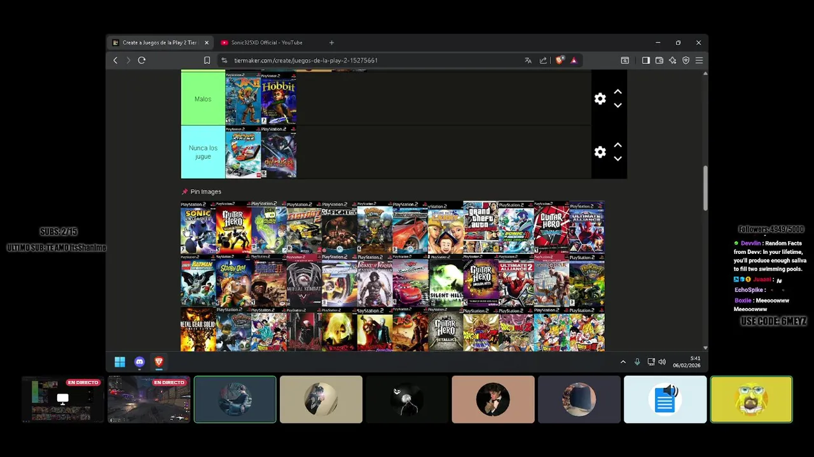Go back to the previous page
This screenshot has width=814, height=457.
[115, 60]
